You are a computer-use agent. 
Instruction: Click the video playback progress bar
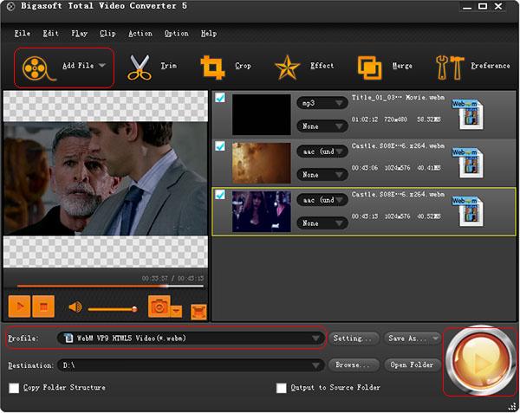click(x=110, y=286)
